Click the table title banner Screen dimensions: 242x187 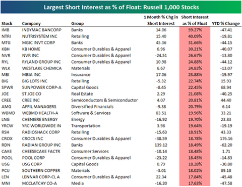pos(121,7)
